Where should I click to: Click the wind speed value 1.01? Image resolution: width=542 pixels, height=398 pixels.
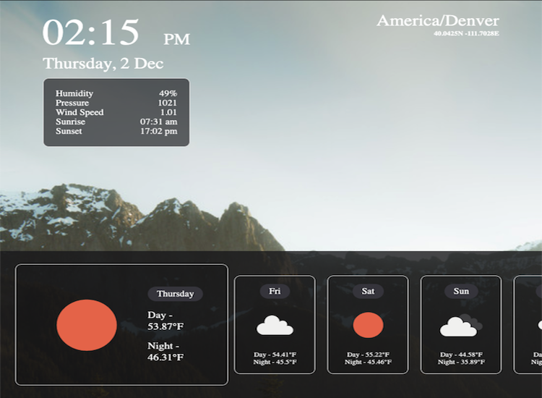tap(168, 112)
